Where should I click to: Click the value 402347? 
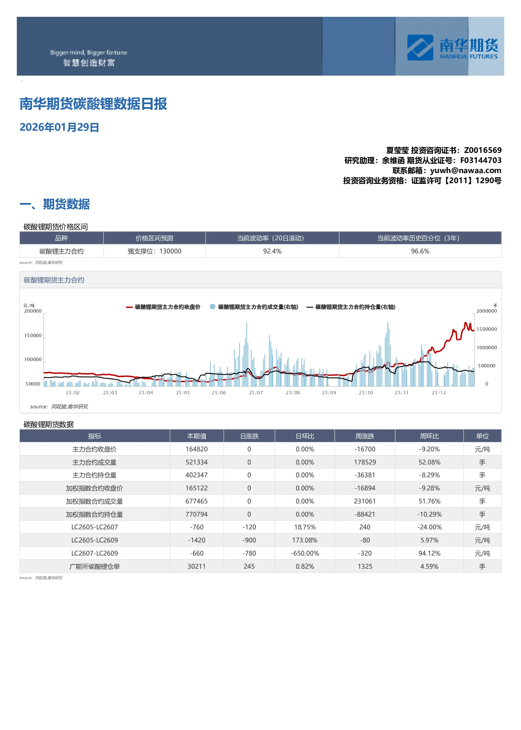click(197, 475)
